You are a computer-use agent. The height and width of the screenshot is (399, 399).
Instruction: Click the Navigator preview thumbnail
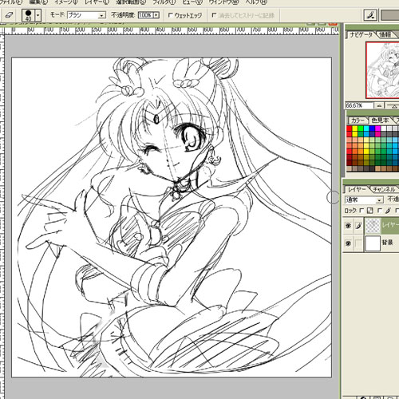pyautogui.click(x=382, y=70)
